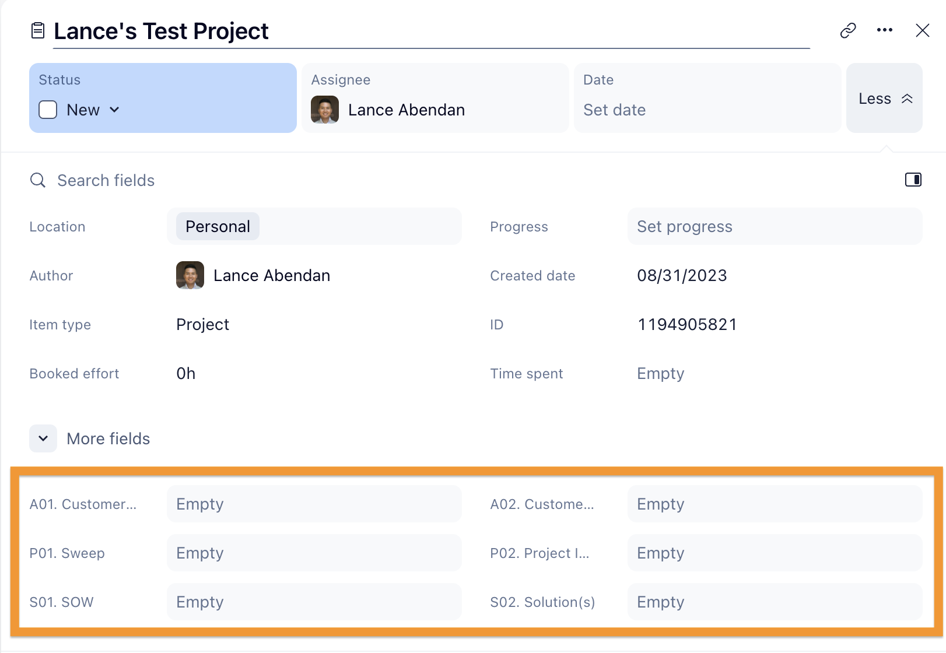Click the Time spent Empty value
The height and width of the screenshot is (653, 946).
point(660,373)
